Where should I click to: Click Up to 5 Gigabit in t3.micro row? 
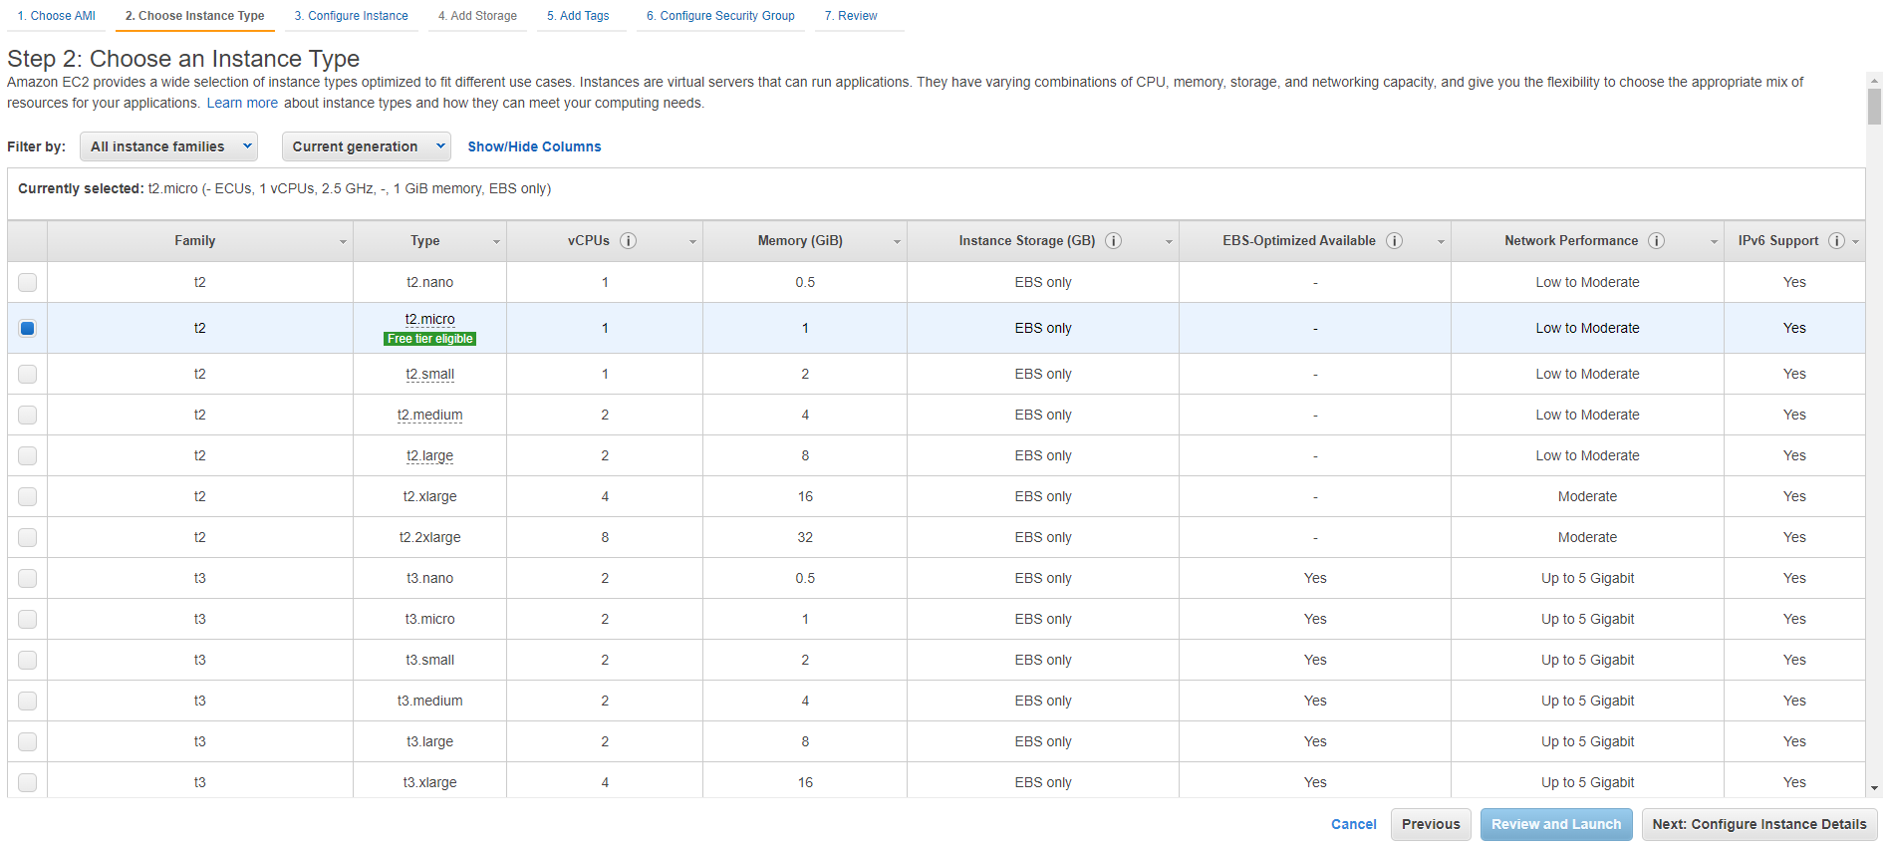(x=1587, y=619)
